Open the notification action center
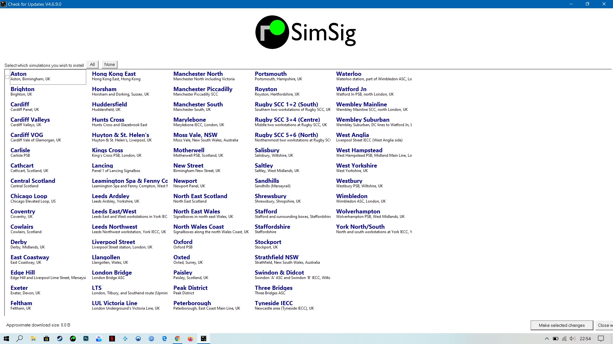613x344 pixels. (x=601, y=339)
